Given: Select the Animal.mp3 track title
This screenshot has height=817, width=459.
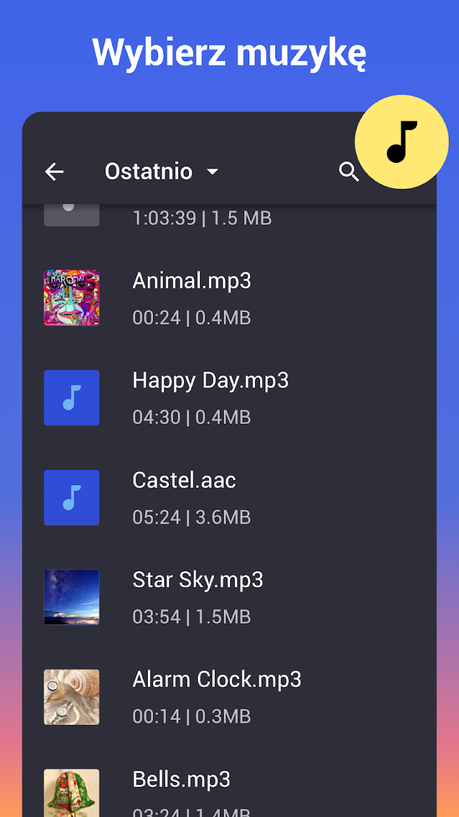Looking at the screenshot, I should pyautogui.click(x=192, y=281).
